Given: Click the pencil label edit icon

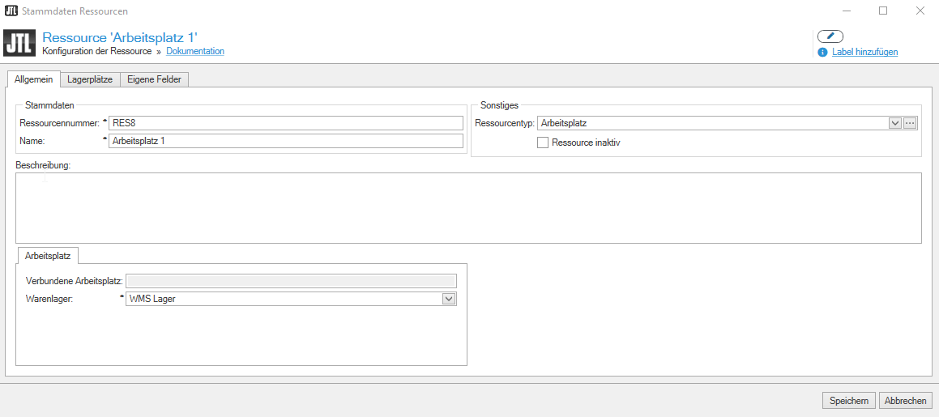Looking at the screenshot, I should tap(830, 36).
